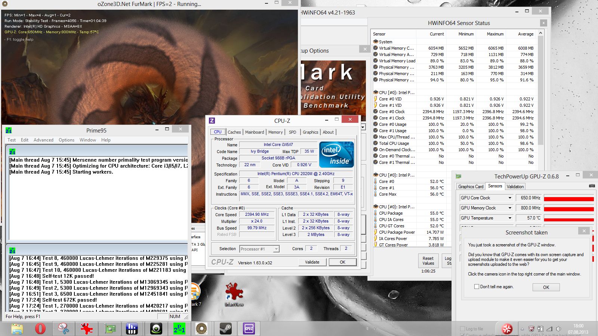
Task: Click the OK button in CPU-Z
Action: click(343, 262)
